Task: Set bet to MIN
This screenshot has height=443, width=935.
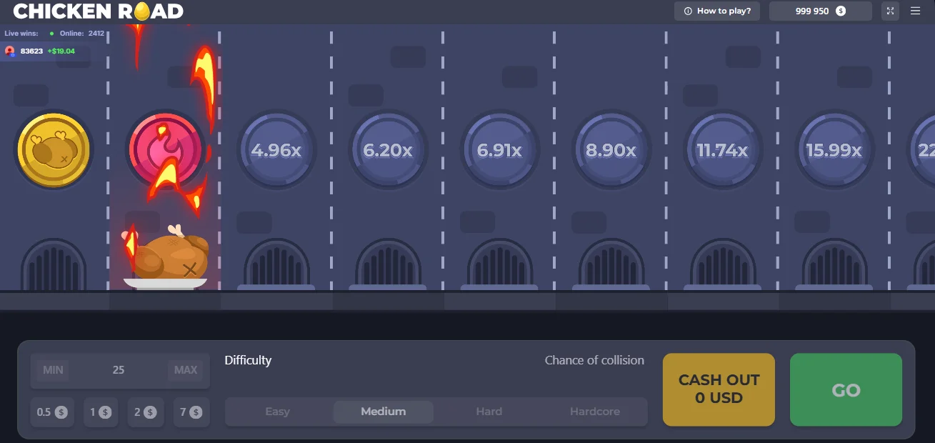Action: pyautogui.click(x=53, y=370)
